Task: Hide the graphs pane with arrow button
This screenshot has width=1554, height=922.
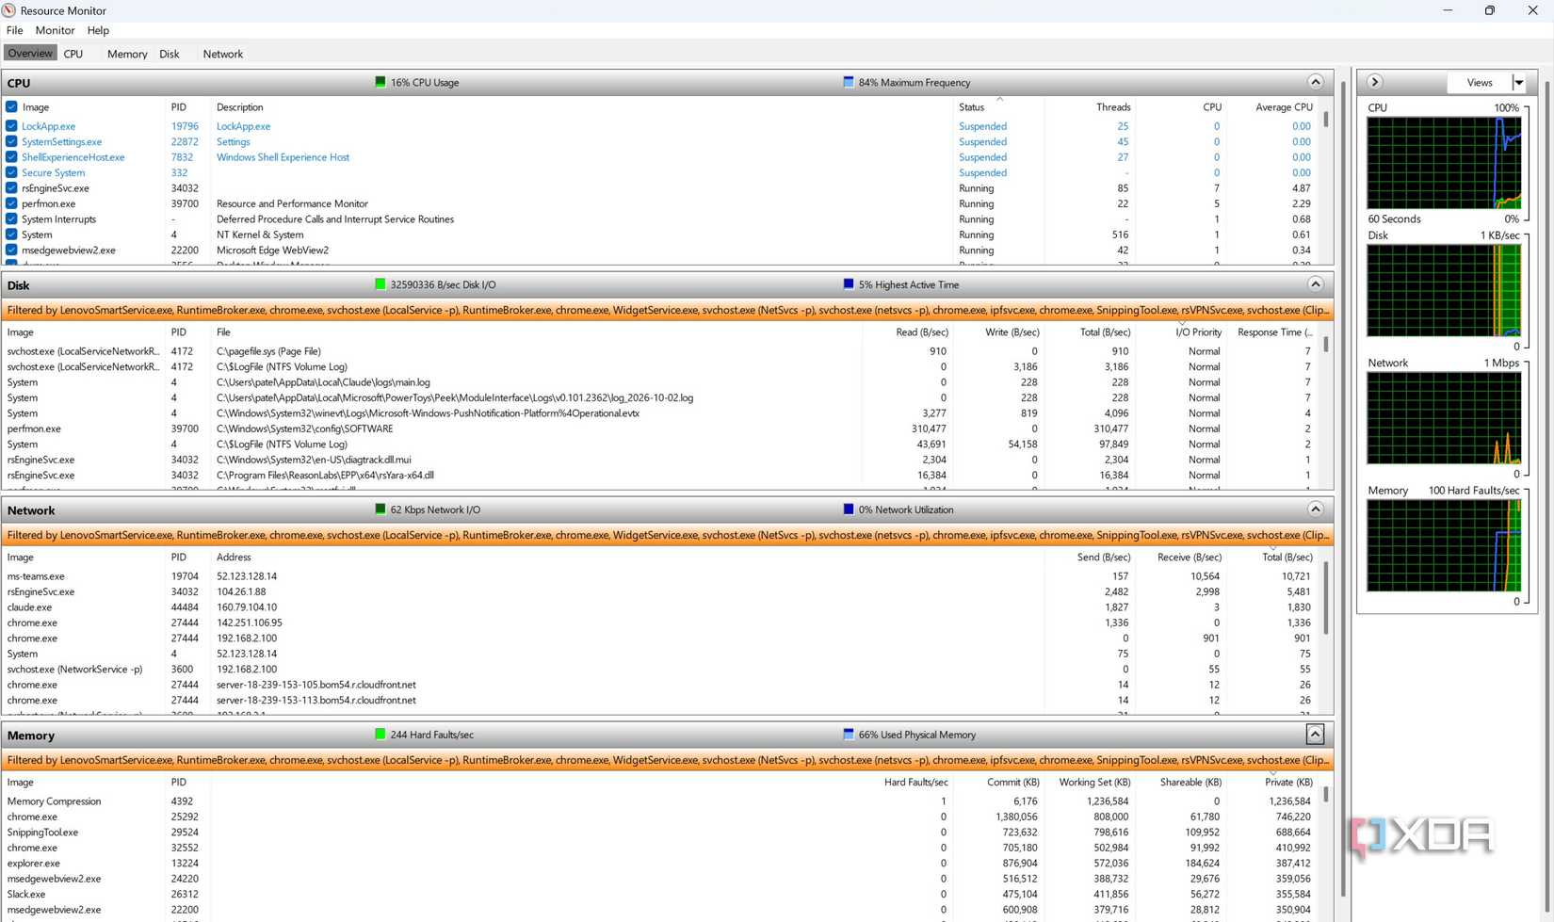Action: click(x=1375, y=82)
